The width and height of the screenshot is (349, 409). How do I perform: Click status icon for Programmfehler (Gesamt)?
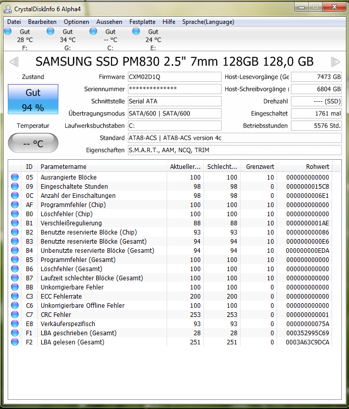point(15,259)
